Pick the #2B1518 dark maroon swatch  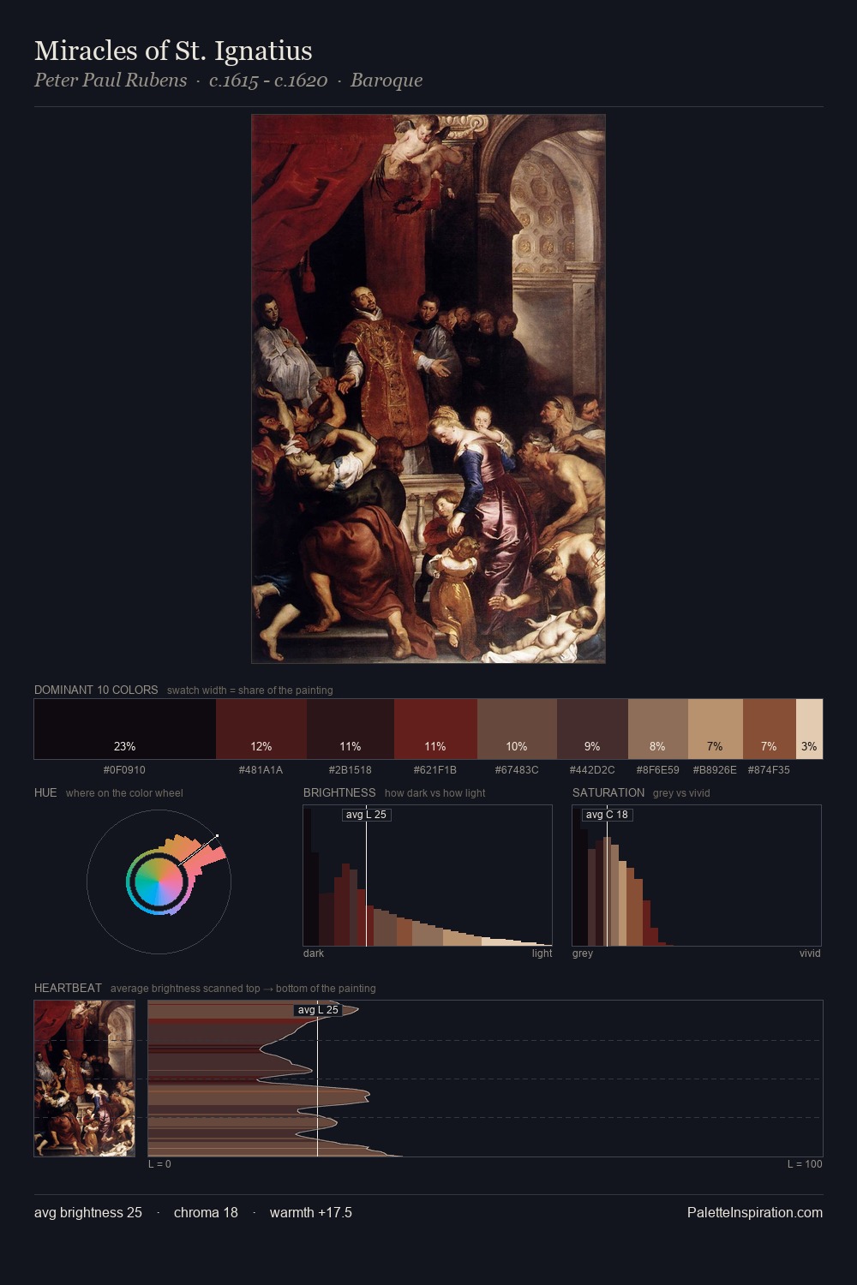click(x=351, y=729)
